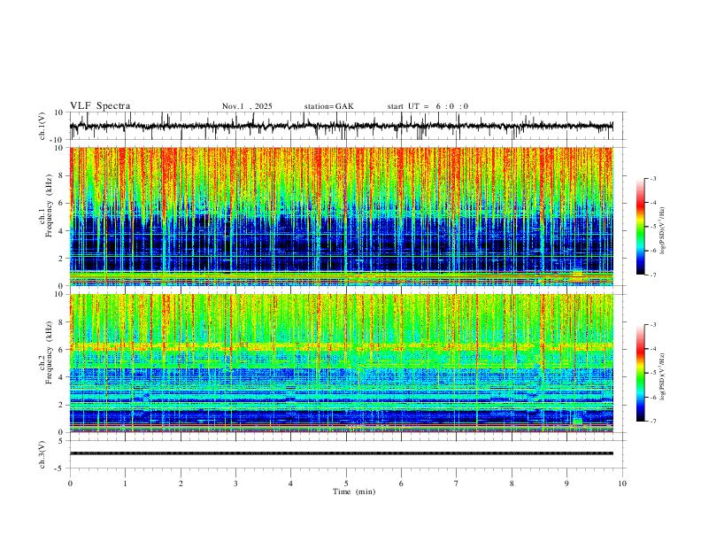Click the time axis tick label "3"
Screen dimensions: 701x542
235,484
